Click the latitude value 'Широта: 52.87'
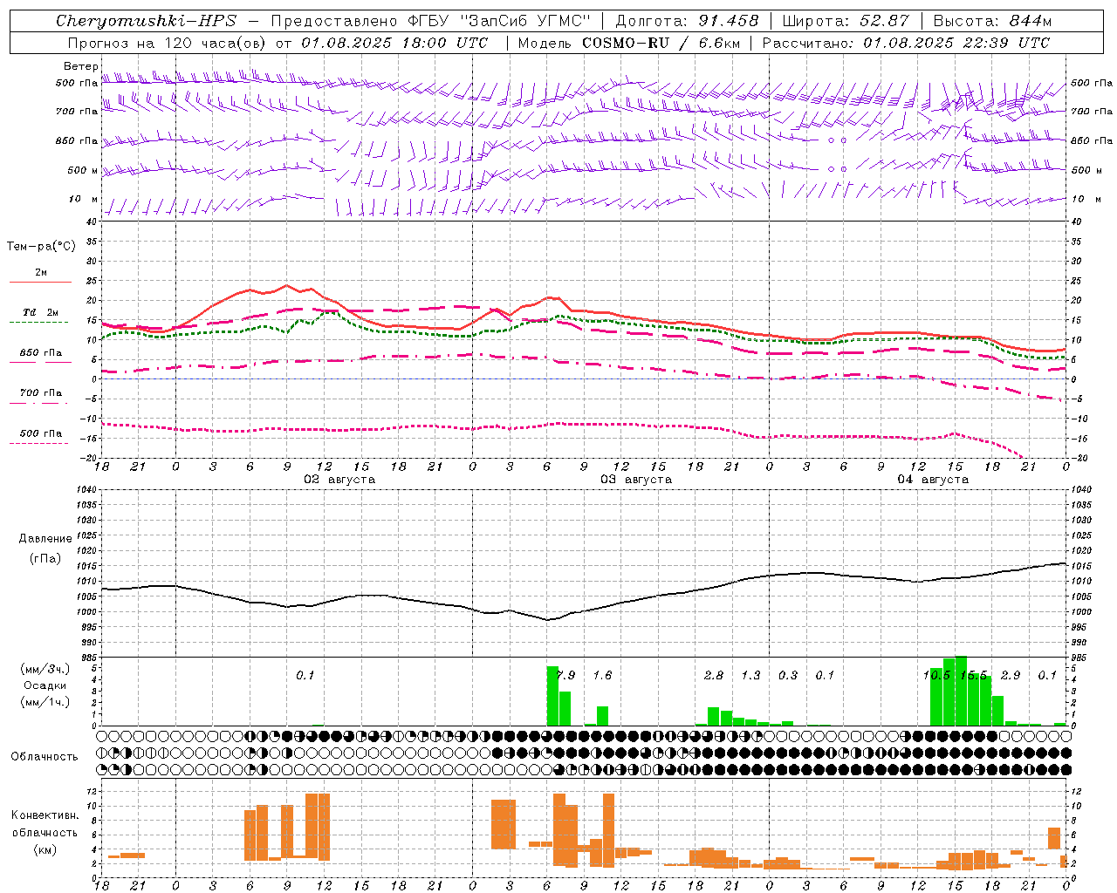 (846, 21)
